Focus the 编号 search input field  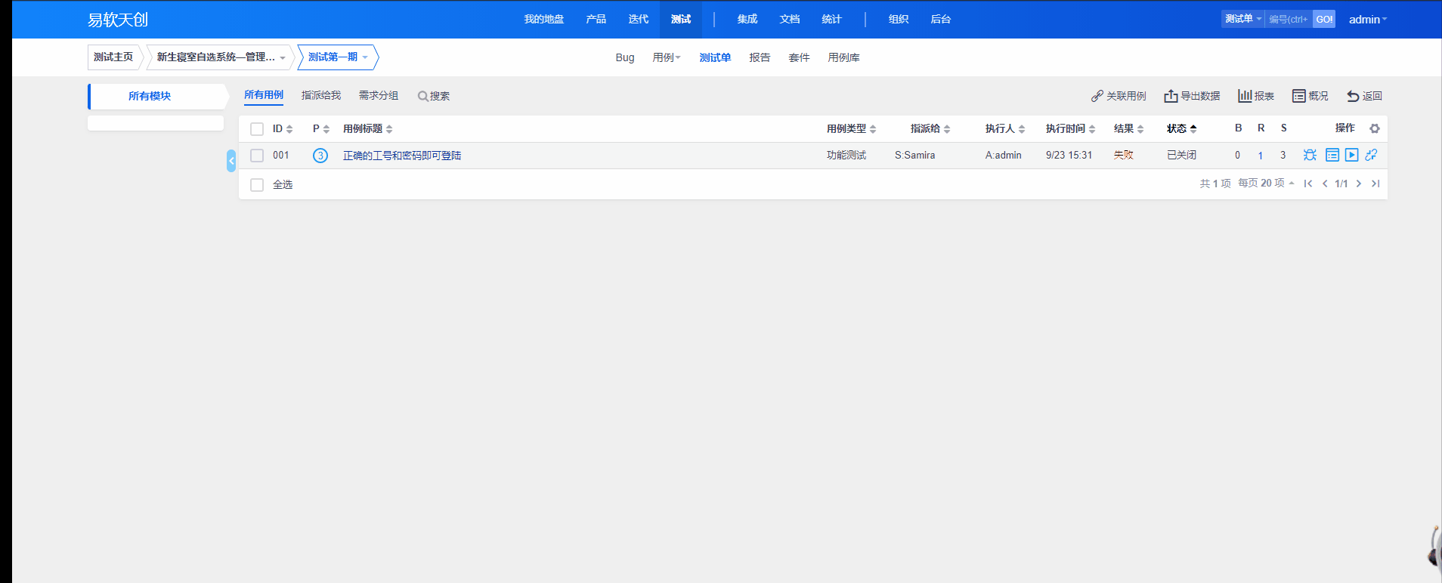tap(1289, 19)
